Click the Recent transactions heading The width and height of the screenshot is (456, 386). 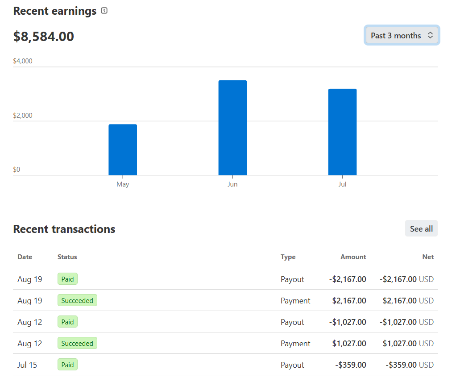64,229
